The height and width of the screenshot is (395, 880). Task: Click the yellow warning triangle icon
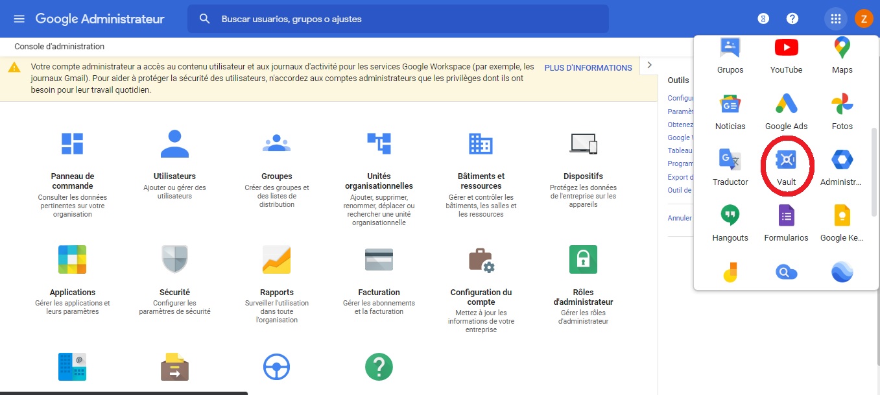[x=14, y=67]
